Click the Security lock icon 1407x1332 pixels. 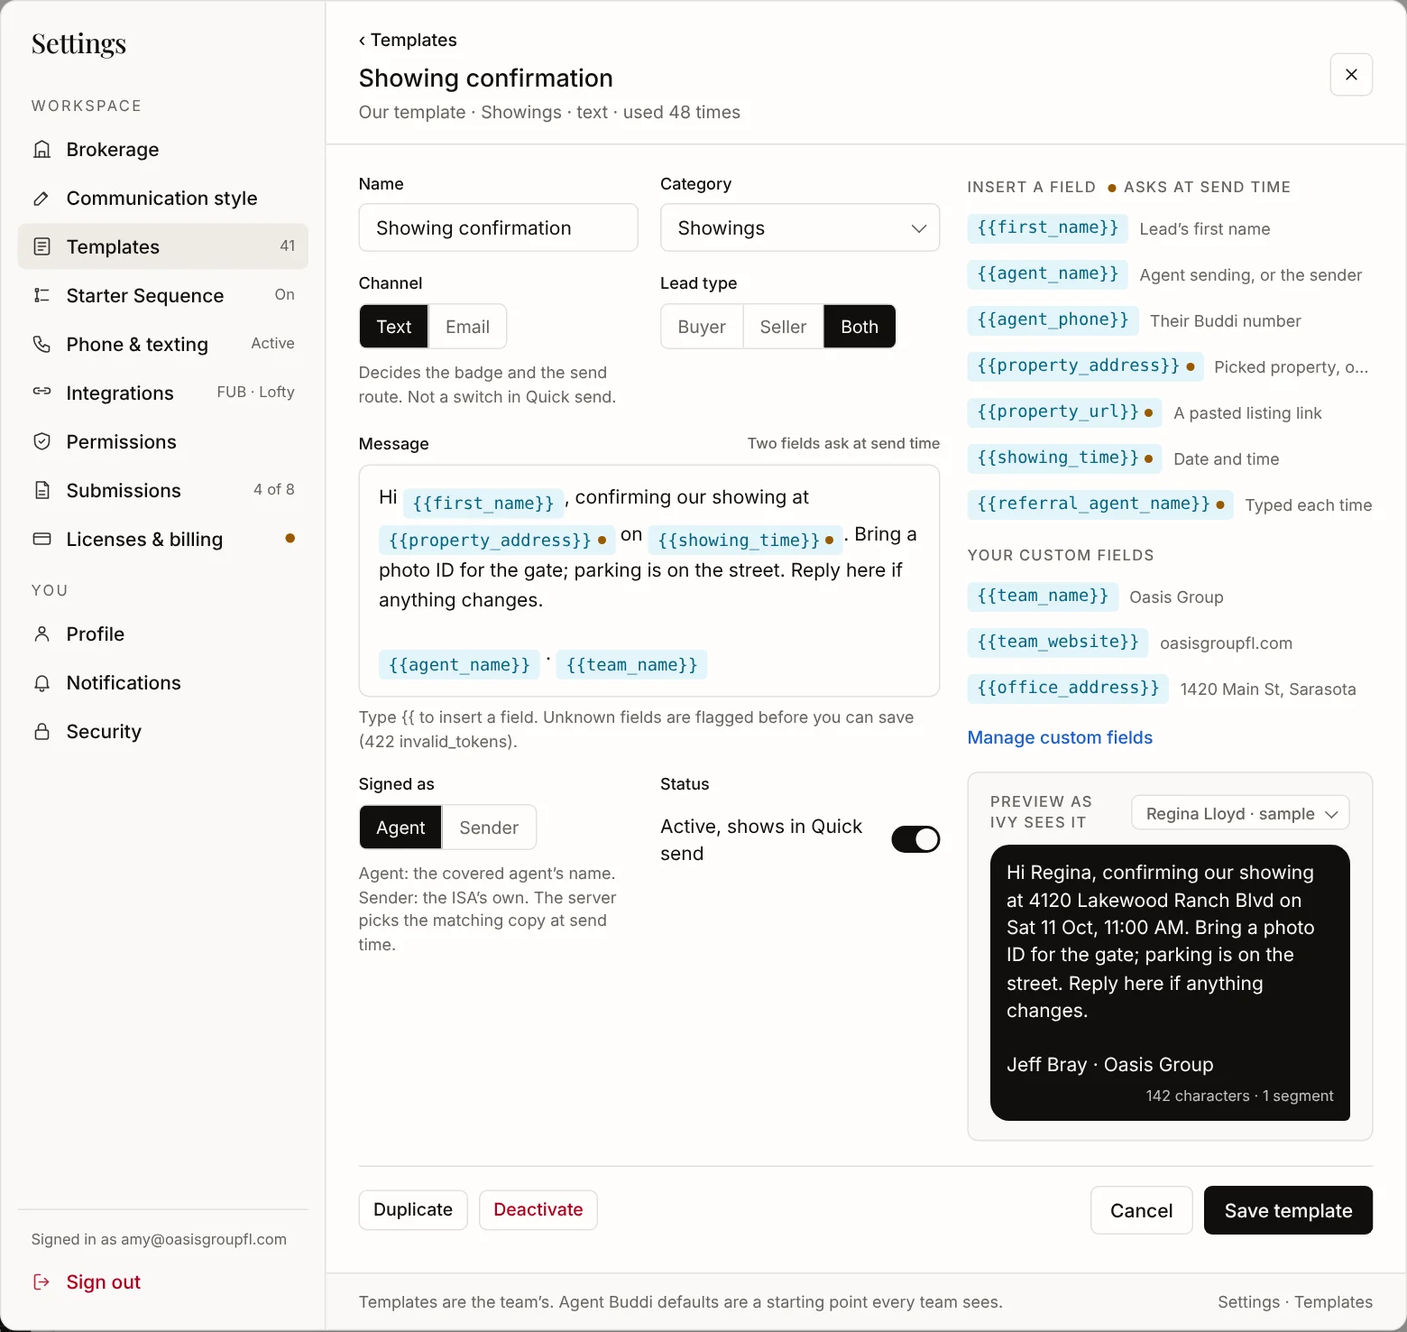[x=41, y=732]
